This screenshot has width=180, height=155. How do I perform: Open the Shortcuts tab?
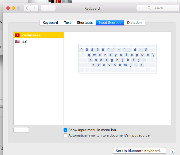tap(85, 22)
